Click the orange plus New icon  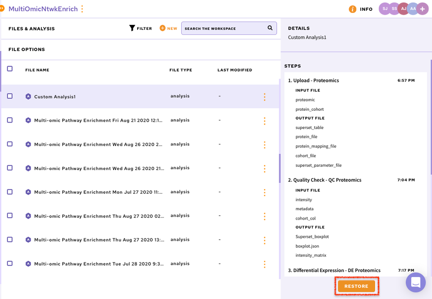(x=163, y=28)
